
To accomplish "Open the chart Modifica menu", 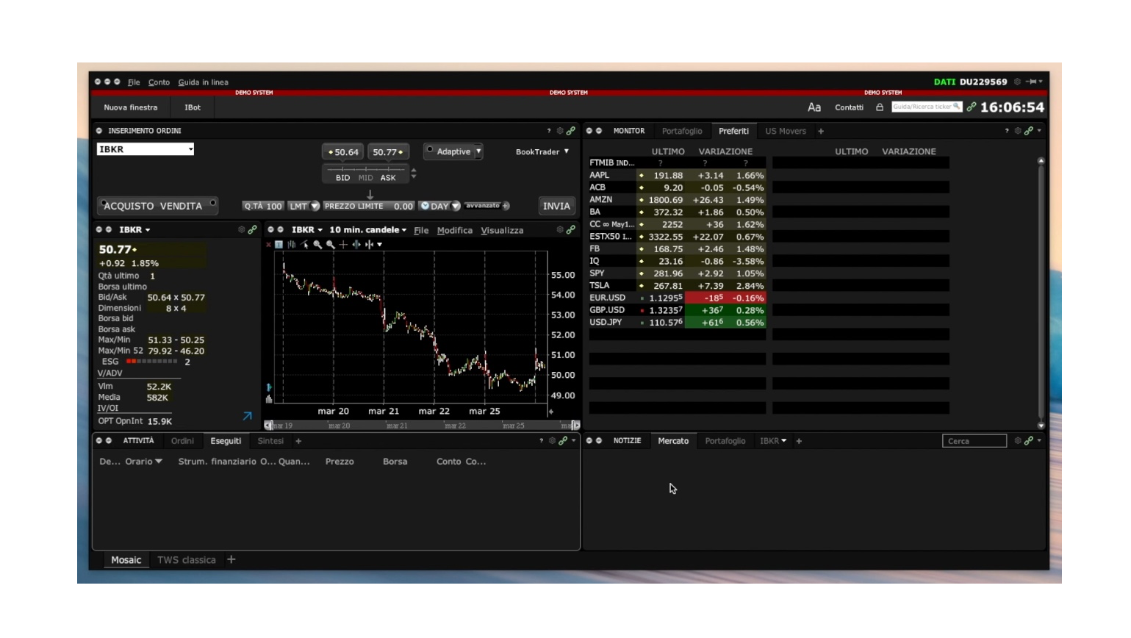I will tap(455, 230).
